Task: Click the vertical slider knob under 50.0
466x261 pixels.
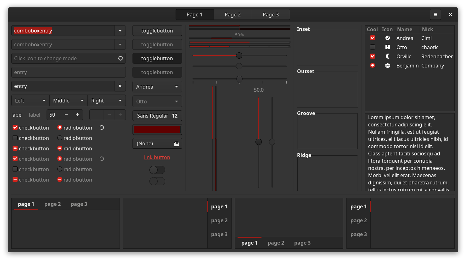Action: [x=259, y=142]
